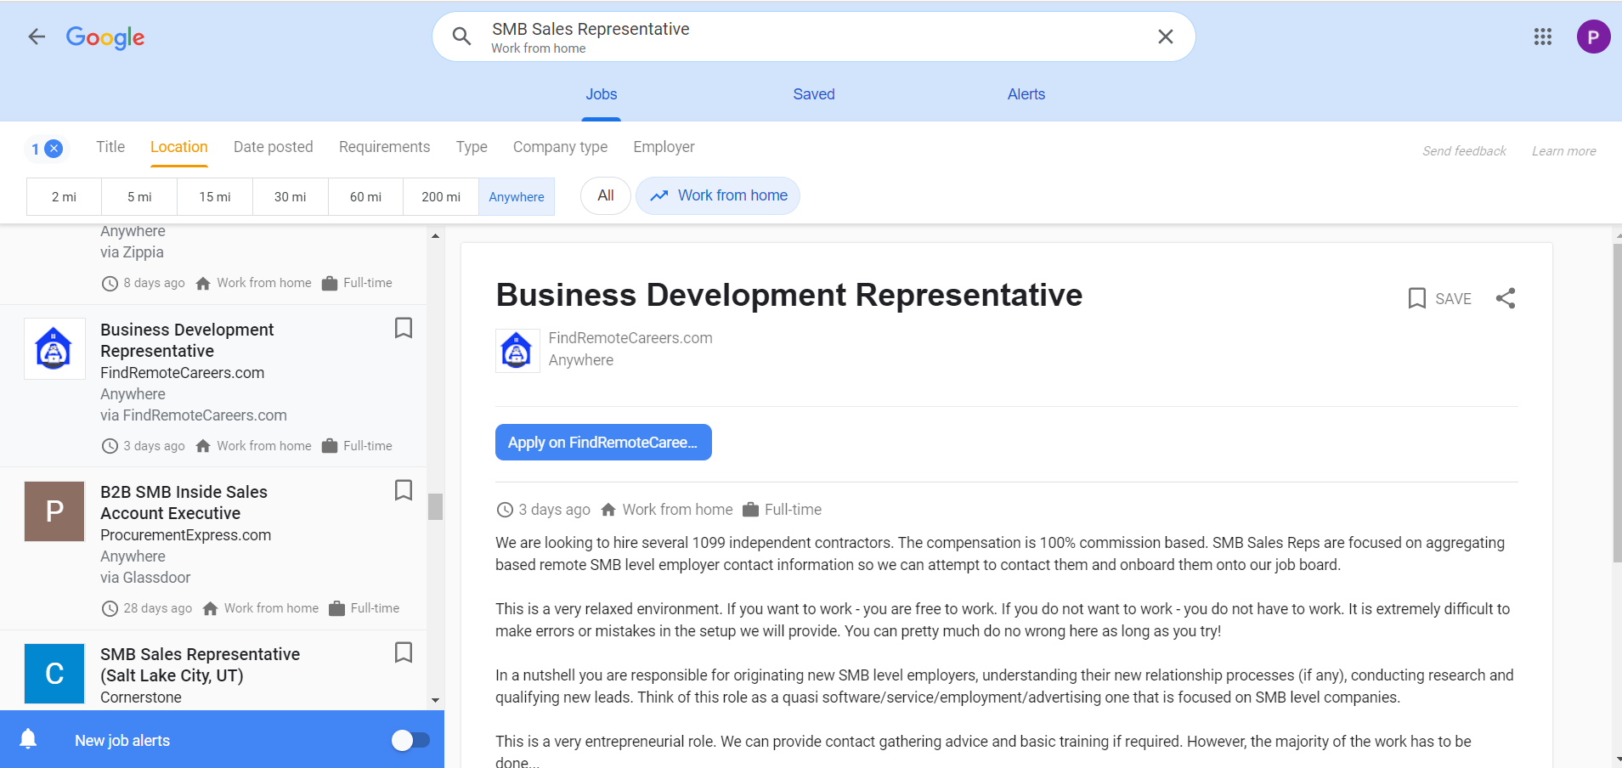Open the Requirements filter
The image size is (1622, 768).
(384, 147)
